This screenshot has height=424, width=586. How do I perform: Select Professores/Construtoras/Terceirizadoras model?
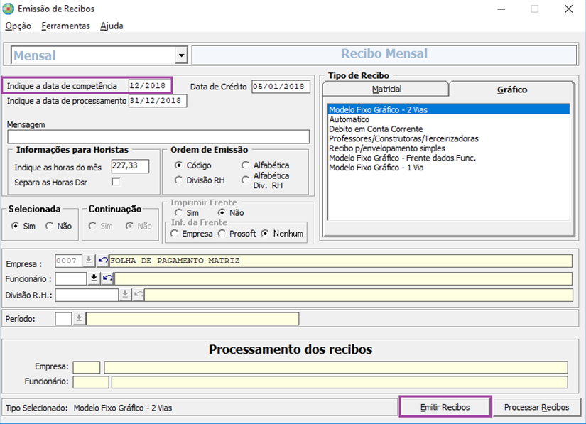(x=449, y=138)
